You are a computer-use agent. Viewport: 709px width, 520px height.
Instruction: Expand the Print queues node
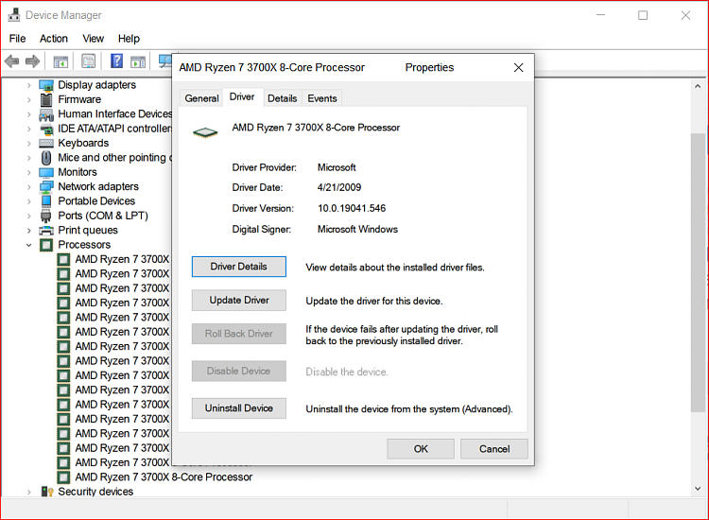[29, 231]
